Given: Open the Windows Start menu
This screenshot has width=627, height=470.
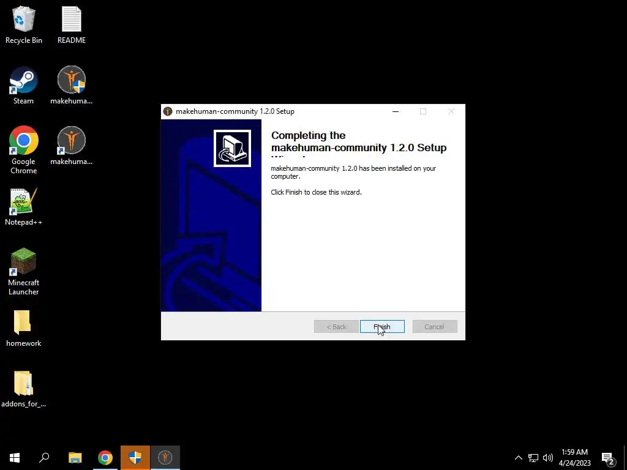Looking at the screenshot, I should [x=15, y=458].
